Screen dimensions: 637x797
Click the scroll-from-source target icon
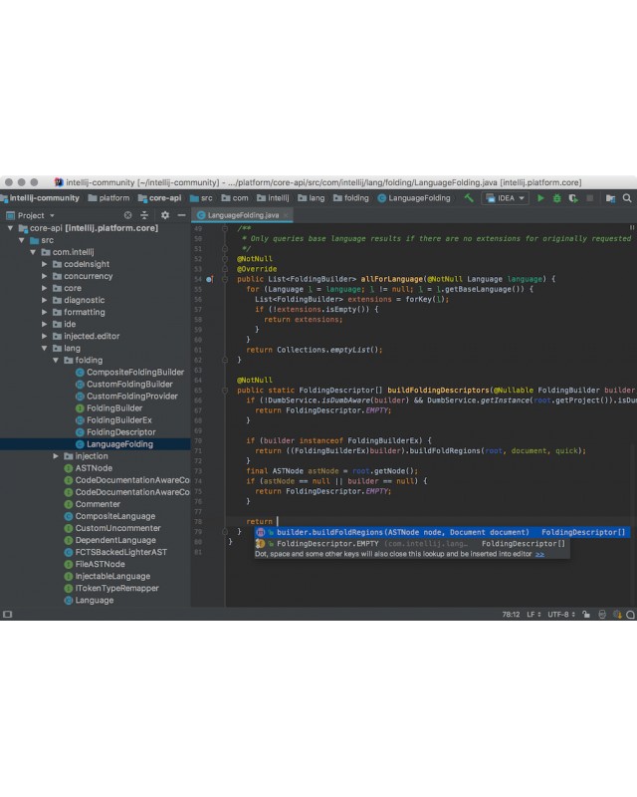127,215
